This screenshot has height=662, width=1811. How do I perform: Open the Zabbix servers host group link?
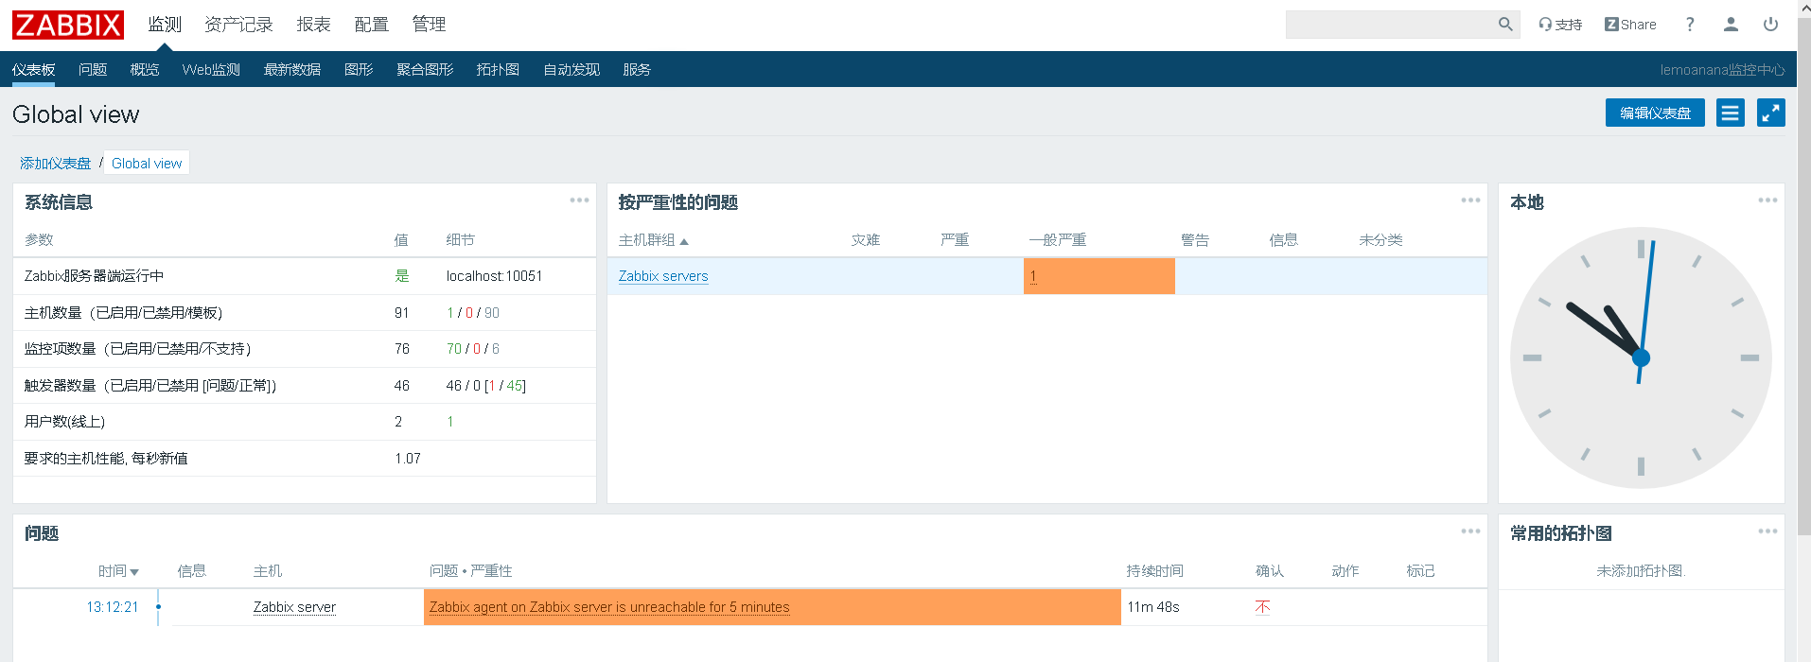click(x=663, y=276)
